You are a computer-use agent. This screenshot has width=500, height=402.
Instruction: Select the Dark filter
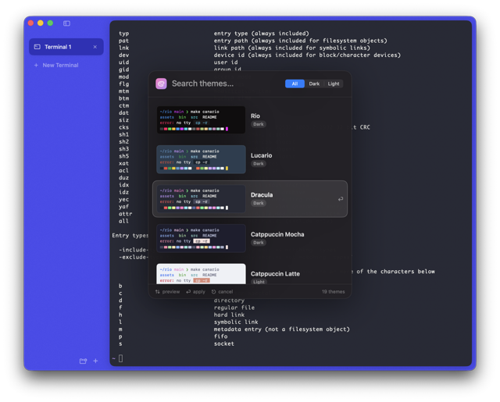coord(314,84)
